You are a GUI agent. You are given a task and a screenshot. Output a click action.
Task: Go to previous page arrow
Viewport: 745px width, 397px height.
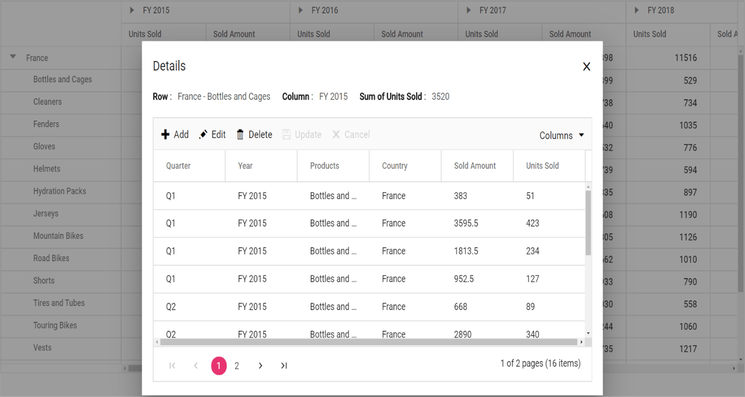tap(196, 366)
